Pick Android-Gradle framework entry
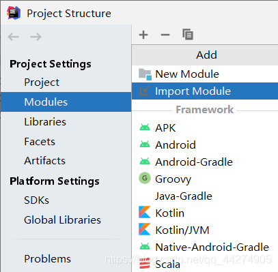Image resolution: width=278 pixels, height=272 pixels. tap(205, 162)
